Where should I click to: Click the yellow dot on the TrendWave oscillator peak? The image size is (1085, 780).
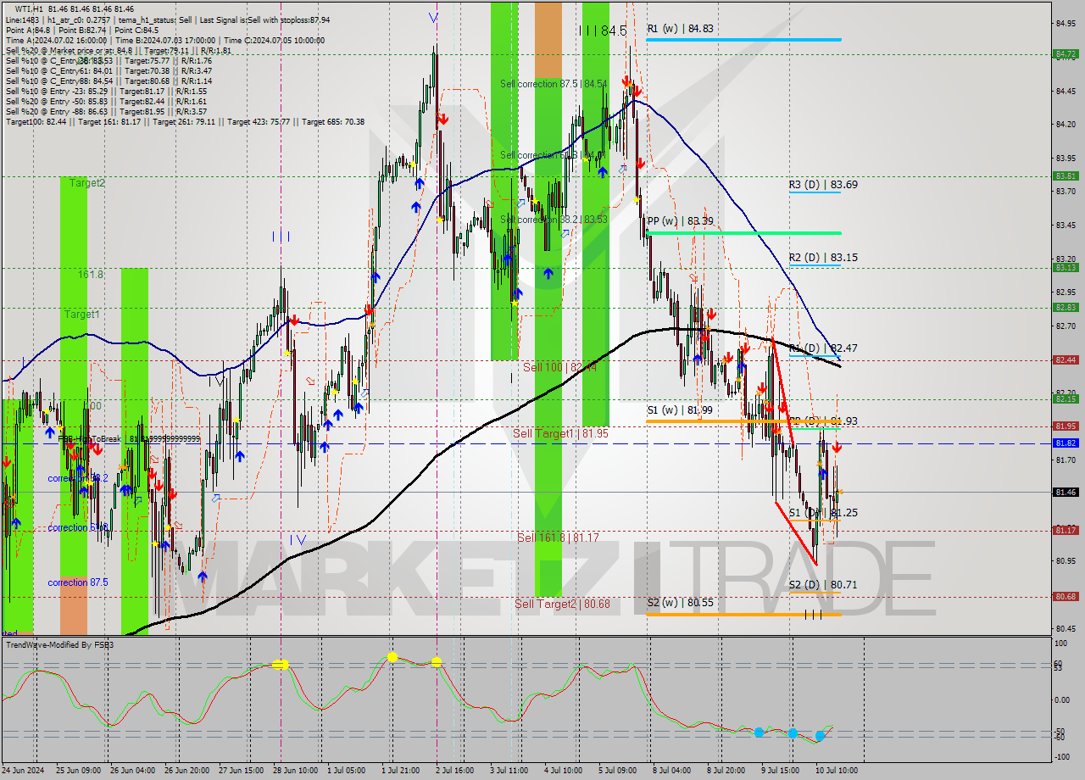392,655
